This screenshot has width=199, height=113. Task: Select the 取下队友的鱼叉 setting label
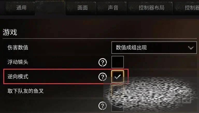(x=25, y=91)
